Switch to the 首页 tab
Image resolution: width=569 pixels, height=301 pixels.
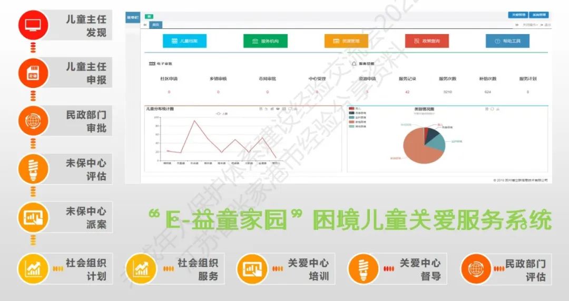155,25
